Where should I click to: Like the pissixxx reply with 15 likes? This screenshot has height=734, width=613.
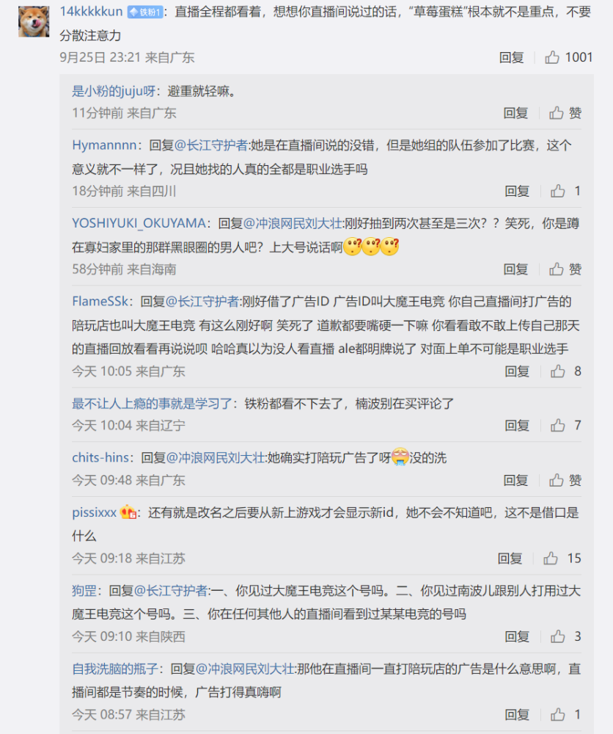551,559
